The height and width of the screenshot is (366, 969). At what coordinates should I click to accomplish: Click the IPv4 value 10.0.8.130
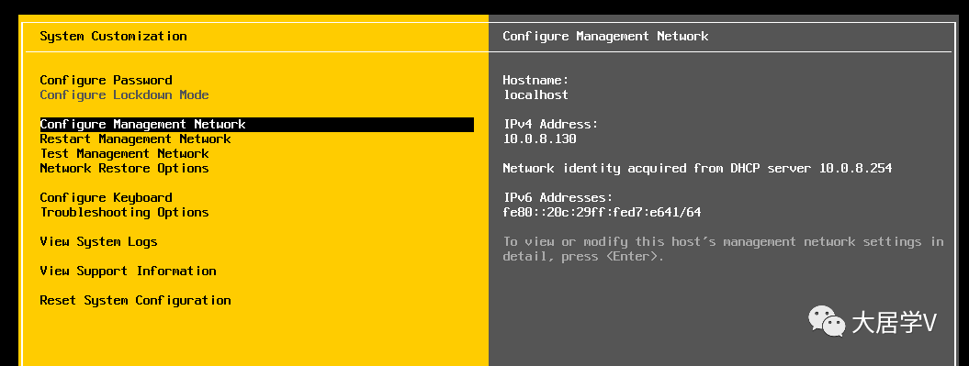539,139
